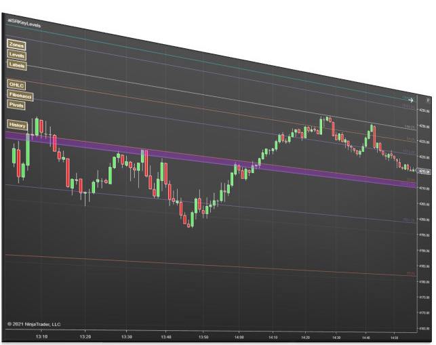The image size is (436, 345).
Task: Click the 4195.00 price axis label
Action: point(424,235)
